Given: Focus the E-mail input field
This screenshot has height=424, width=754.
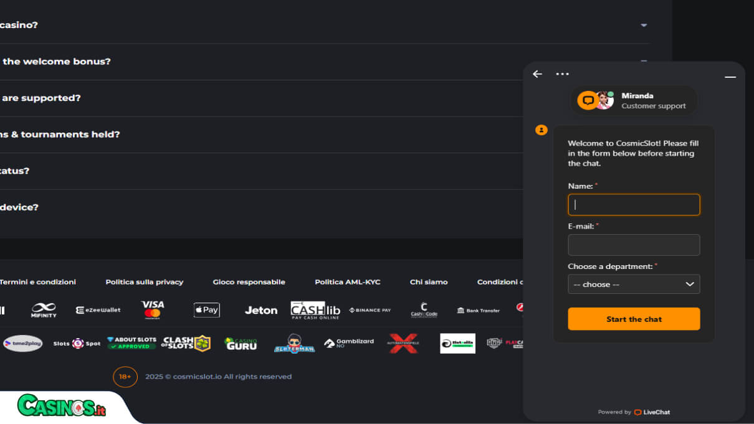Looking at the screenshot, I should tap(634, 245).
